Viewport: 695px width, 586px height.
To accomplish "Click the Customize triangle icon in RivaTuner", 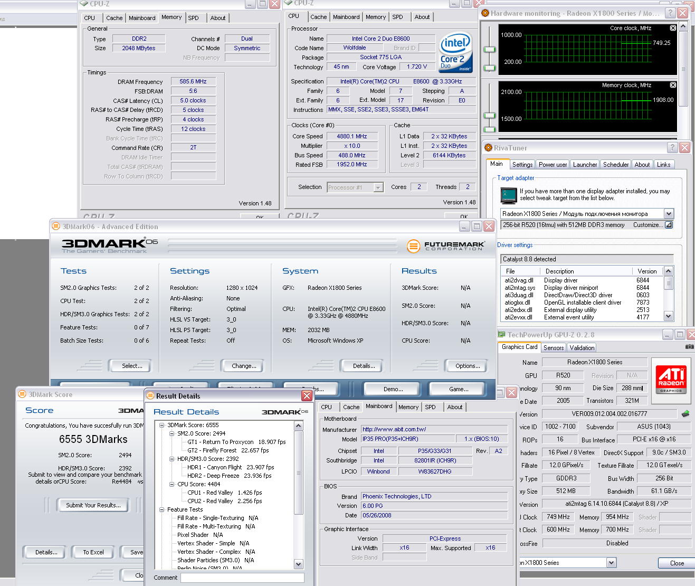I will 669,225.
